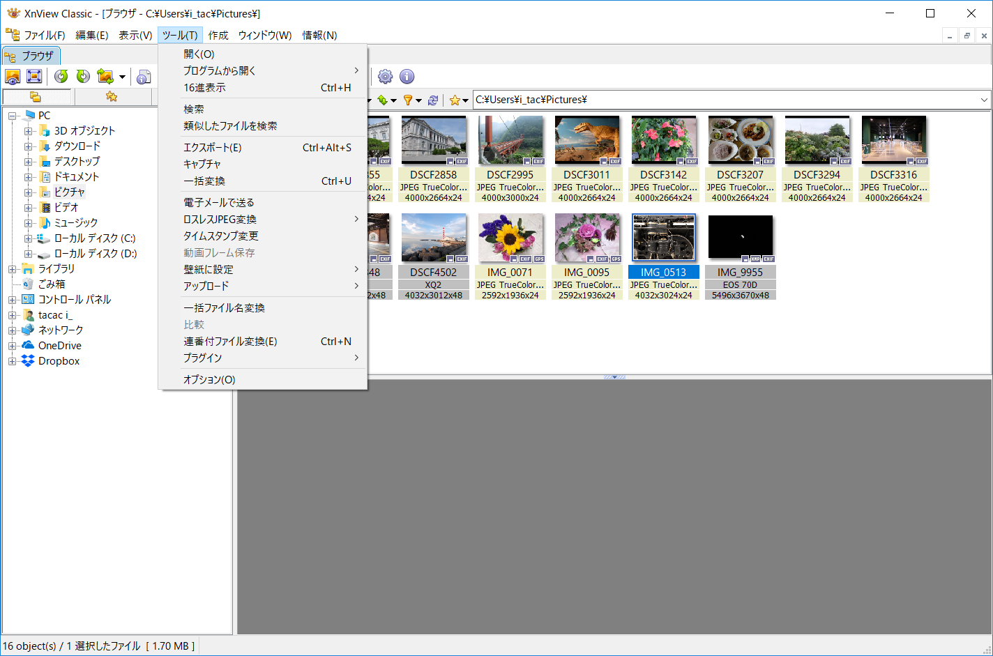Click the ローカル ディスク (C:) drive icon

coord(44,238)
